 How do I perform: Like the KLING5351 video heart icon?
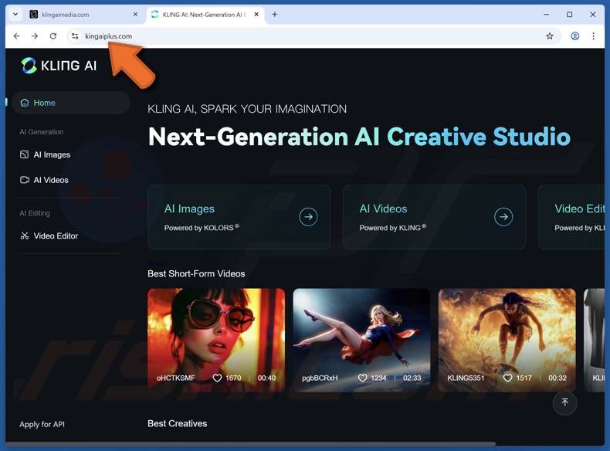click(x=507, y=378)
